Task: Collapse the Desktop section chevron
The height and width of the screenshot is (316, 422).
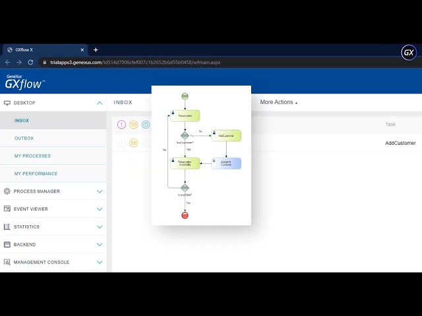Action: point(100,103)
